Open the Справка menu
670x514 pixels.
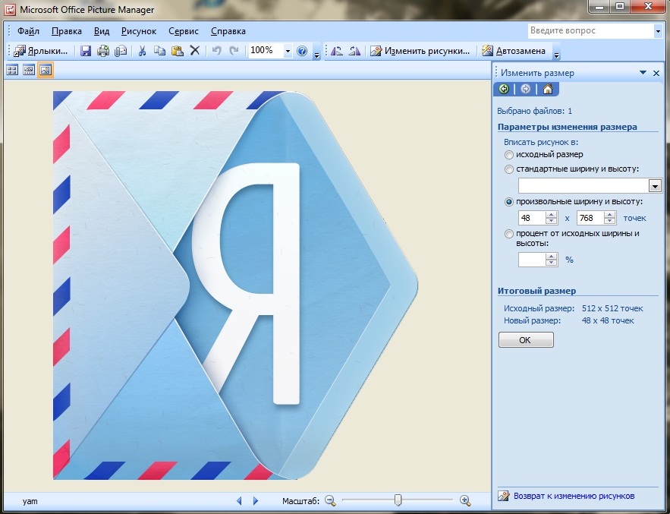pyautogui.click(x=228, y=31)
